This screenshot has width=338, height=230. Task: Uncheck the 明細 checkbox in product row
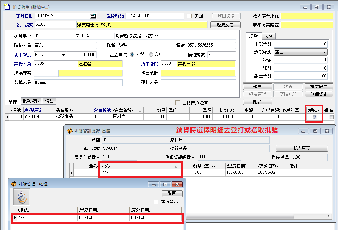click(x=315, y=117)
